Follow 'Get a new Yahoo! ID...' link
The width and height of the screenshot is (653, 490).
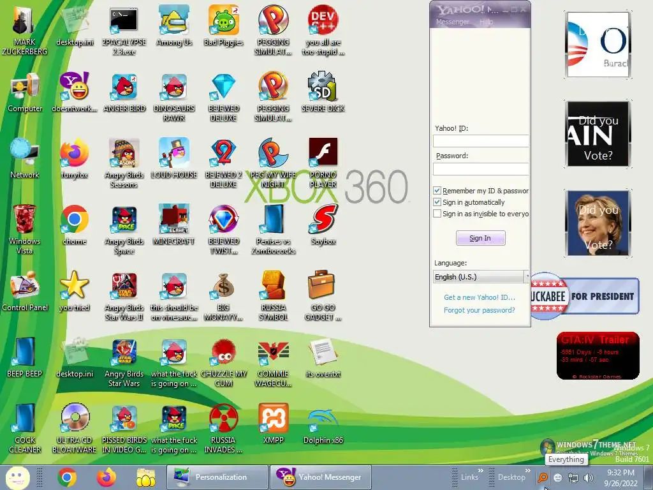tap(480, 297)
